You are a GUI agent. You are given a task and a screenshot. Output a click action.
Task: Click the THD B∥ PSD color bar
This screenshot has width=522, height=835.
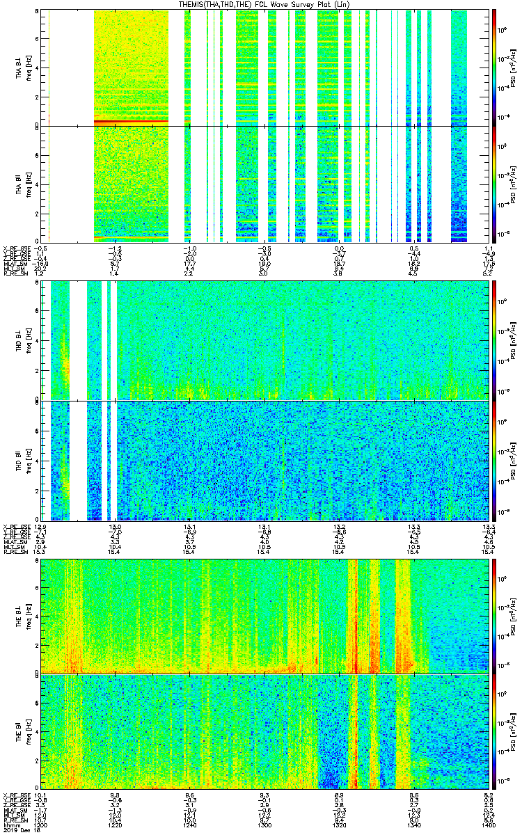[494, 461]
